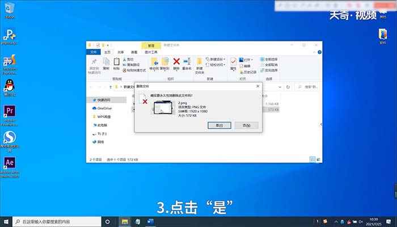Open the New item dropdown
This screenshot has width=397, height=227.
pos(215,59)
